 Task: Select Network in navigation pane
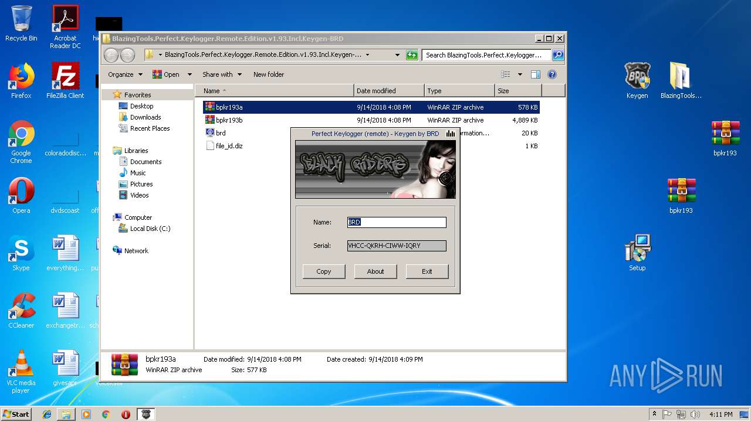pyautogui.click(x=136, y=251)
